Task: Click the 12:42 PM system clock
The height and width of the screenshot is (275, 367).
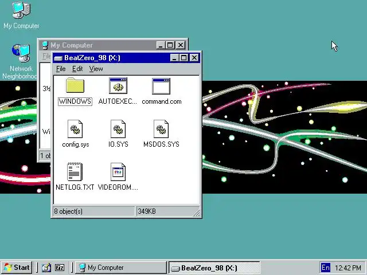Action: (x=348, y=268)
